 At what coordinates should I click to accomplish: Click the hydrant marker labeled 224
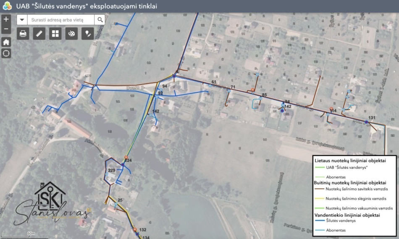coord(126,158)
